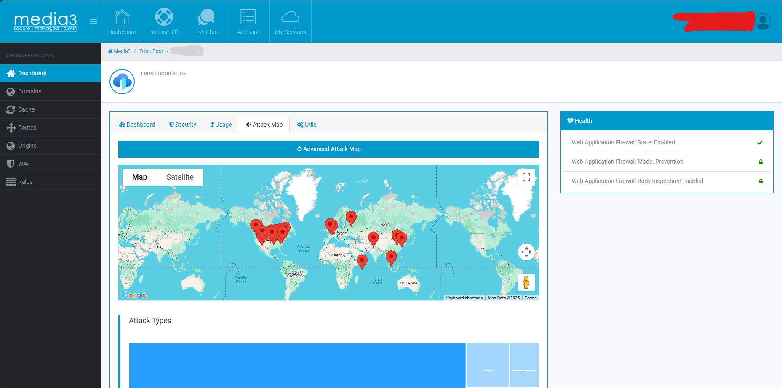Image resolution: width=782 pixels, height=388 pixels.
Task: Open the Account menu item
Action: coord(248,21)
